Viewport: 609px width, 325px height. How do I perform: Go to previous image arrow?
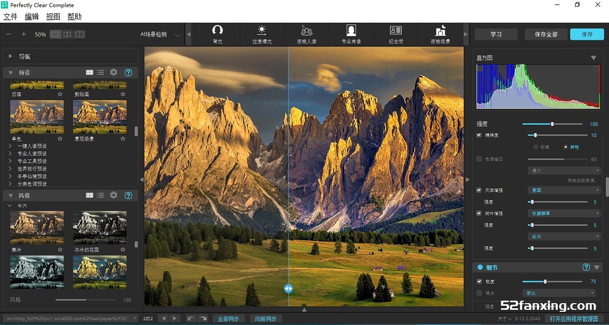[x=163, y=318]
